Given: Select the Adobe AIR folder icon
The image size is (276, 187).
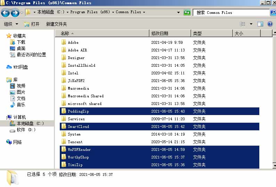Looking at the screenshot, I should [x=64, y=50].
